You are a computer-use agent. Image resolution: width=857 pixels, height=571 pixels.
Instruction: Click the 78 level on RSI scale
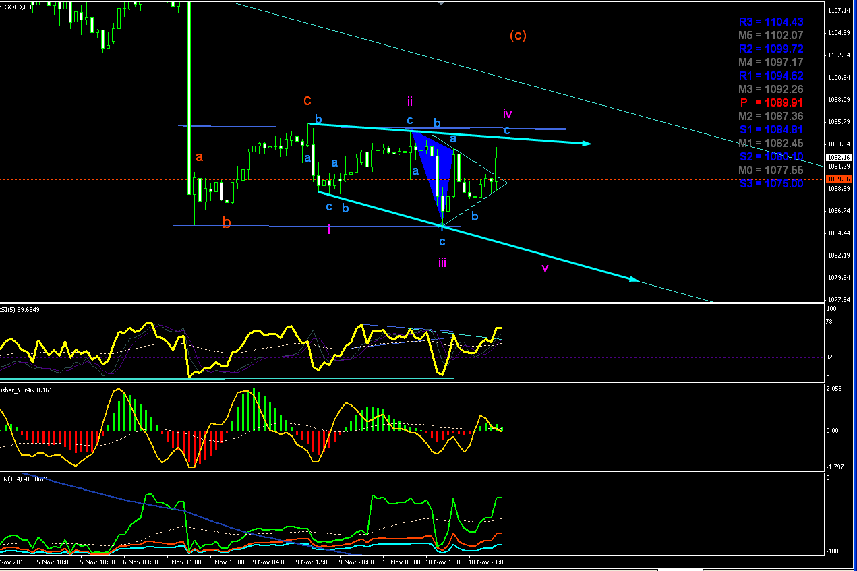(x=830, y=322)
